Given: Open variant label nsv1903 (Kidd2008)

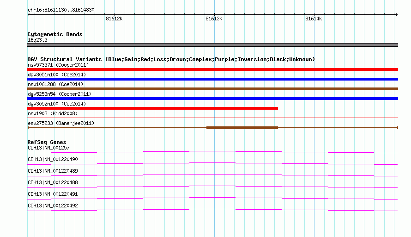Looking at the screenshot, I should (53, 113).
